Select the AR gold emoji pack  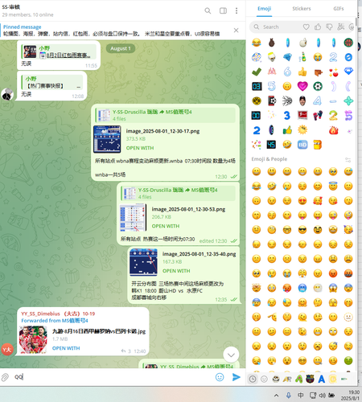(287, 379)
